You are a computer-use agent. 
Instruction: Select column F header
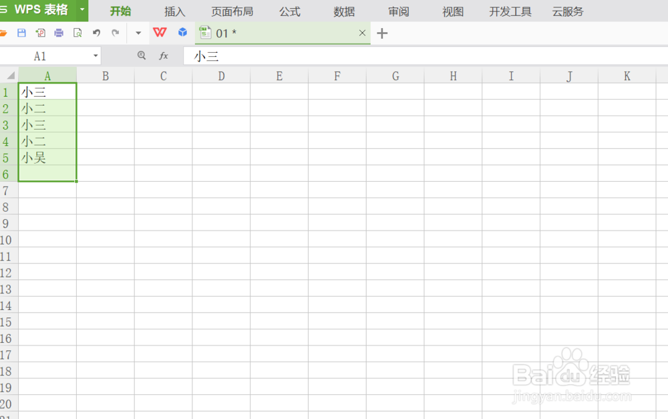click(x=337, y=76)
